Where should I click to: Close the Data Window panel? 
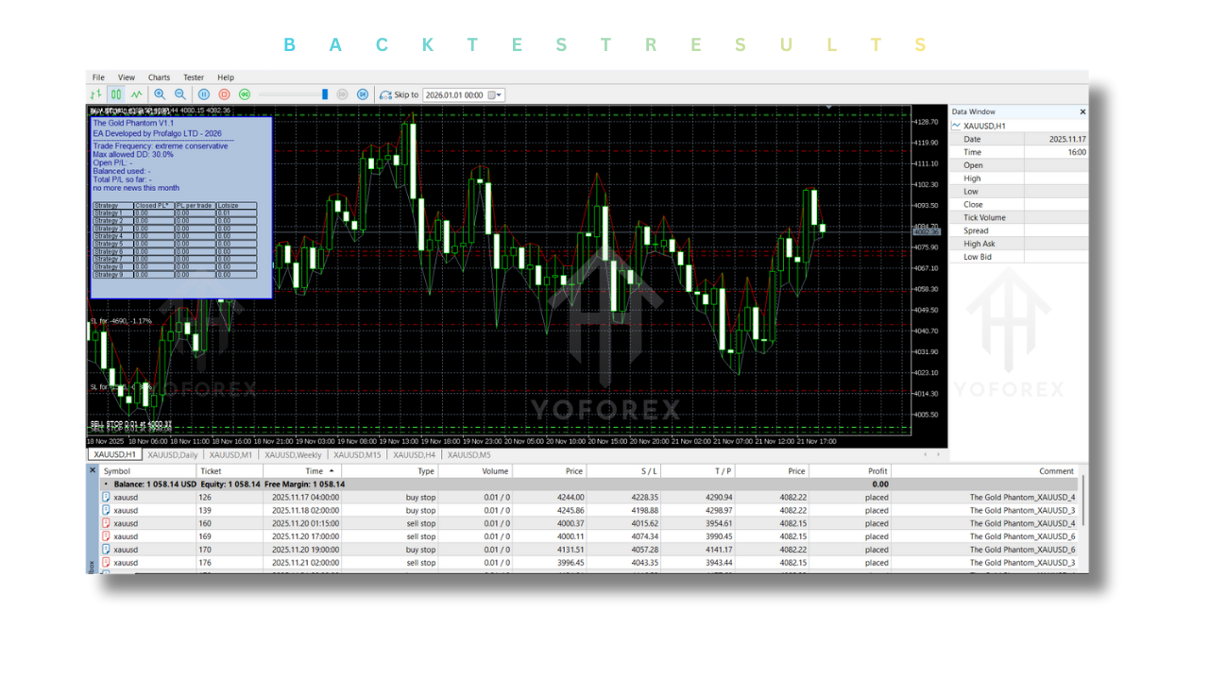click(1082, 111)
